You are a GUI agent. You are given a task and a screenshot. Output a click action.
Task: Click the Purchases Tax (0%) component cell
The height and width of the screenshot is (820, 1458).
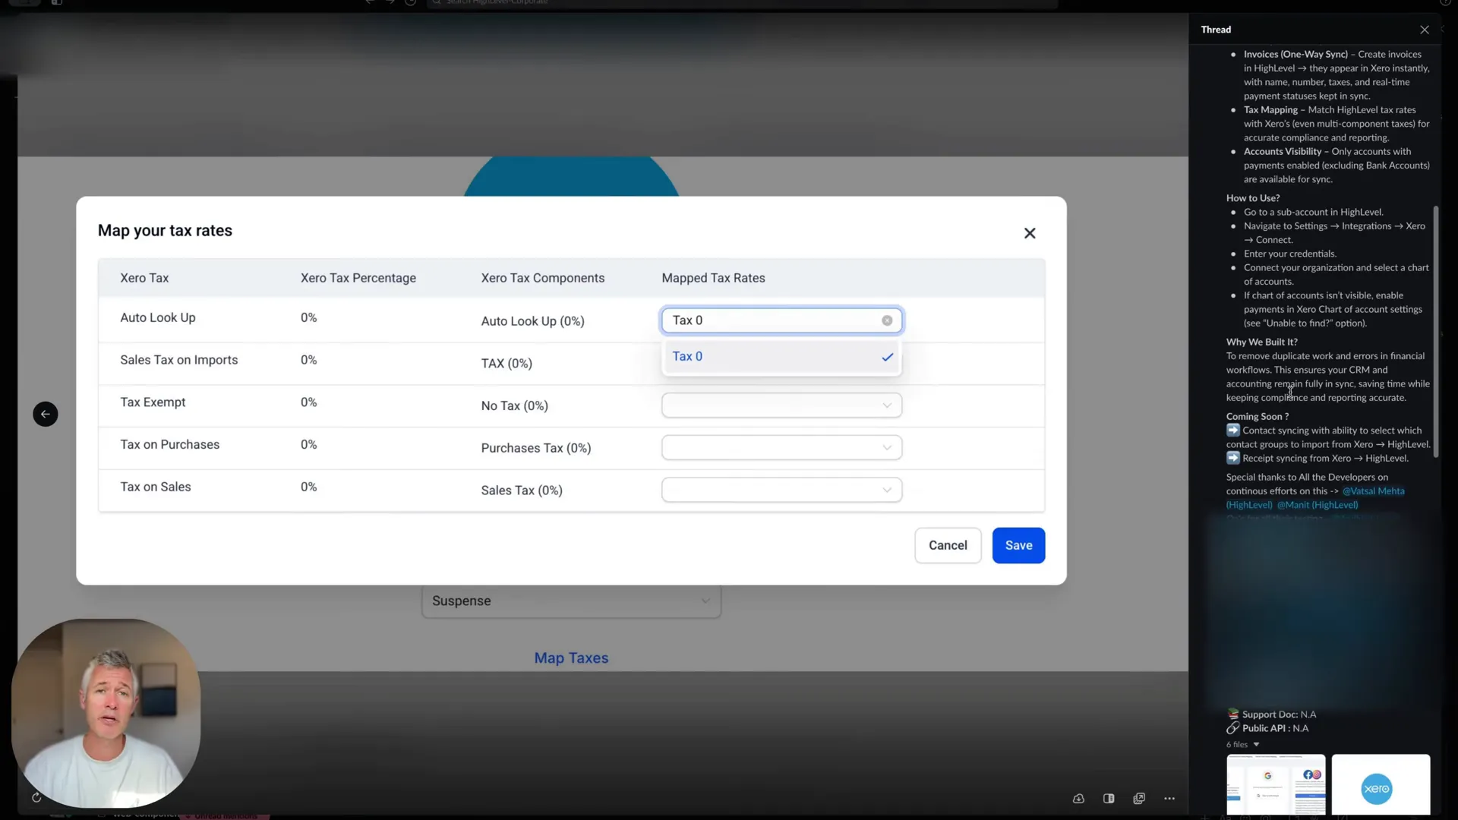(536, 449)
